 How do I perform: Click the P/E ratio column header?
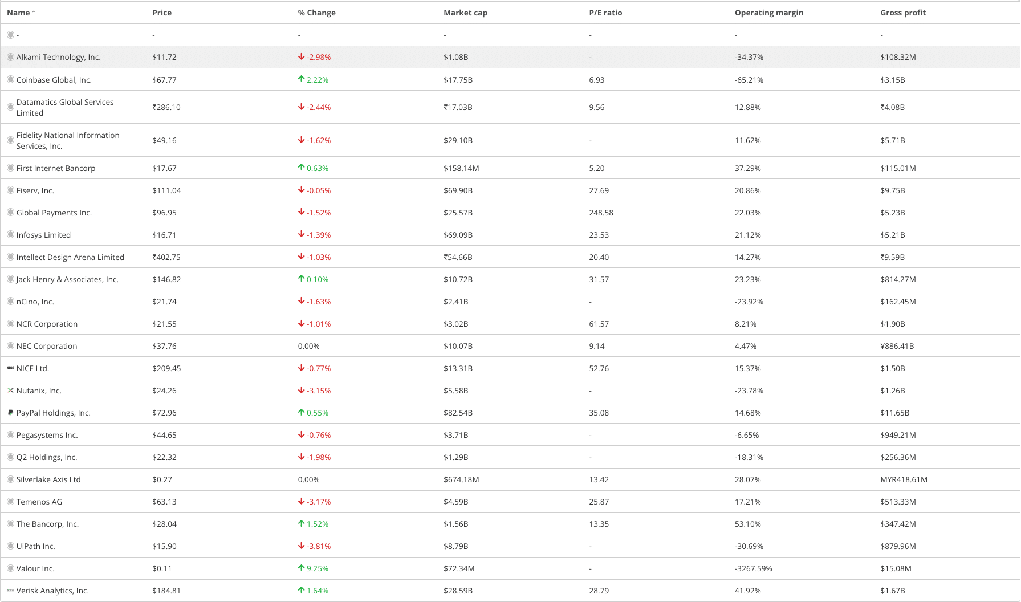point(605,13)
